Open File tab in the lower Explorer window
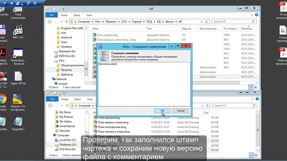The width and height of the screenshot is (287, 161). (52, 99)
